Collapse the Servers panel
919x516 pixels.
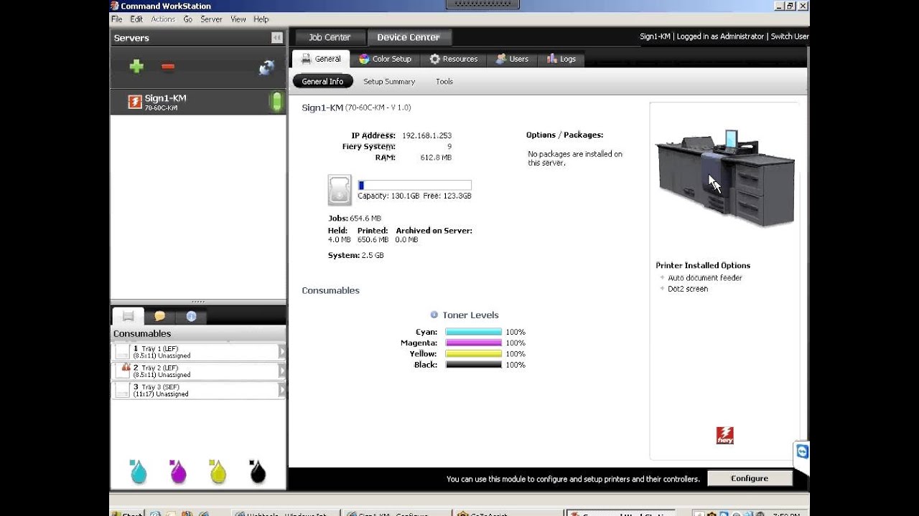[276, 37]
